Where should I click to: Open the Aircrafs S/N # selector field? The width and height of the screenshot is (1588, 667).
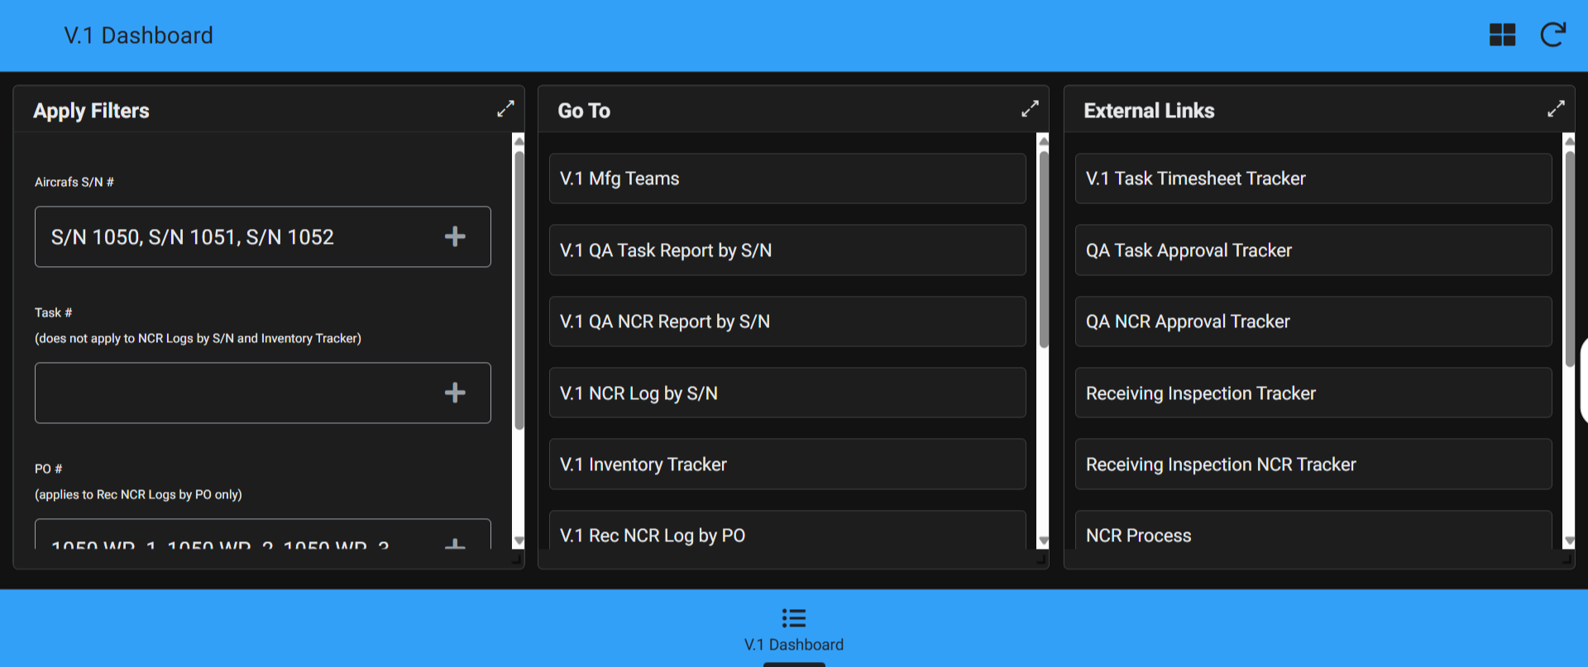pyautogui.click(x=263, y=236)
